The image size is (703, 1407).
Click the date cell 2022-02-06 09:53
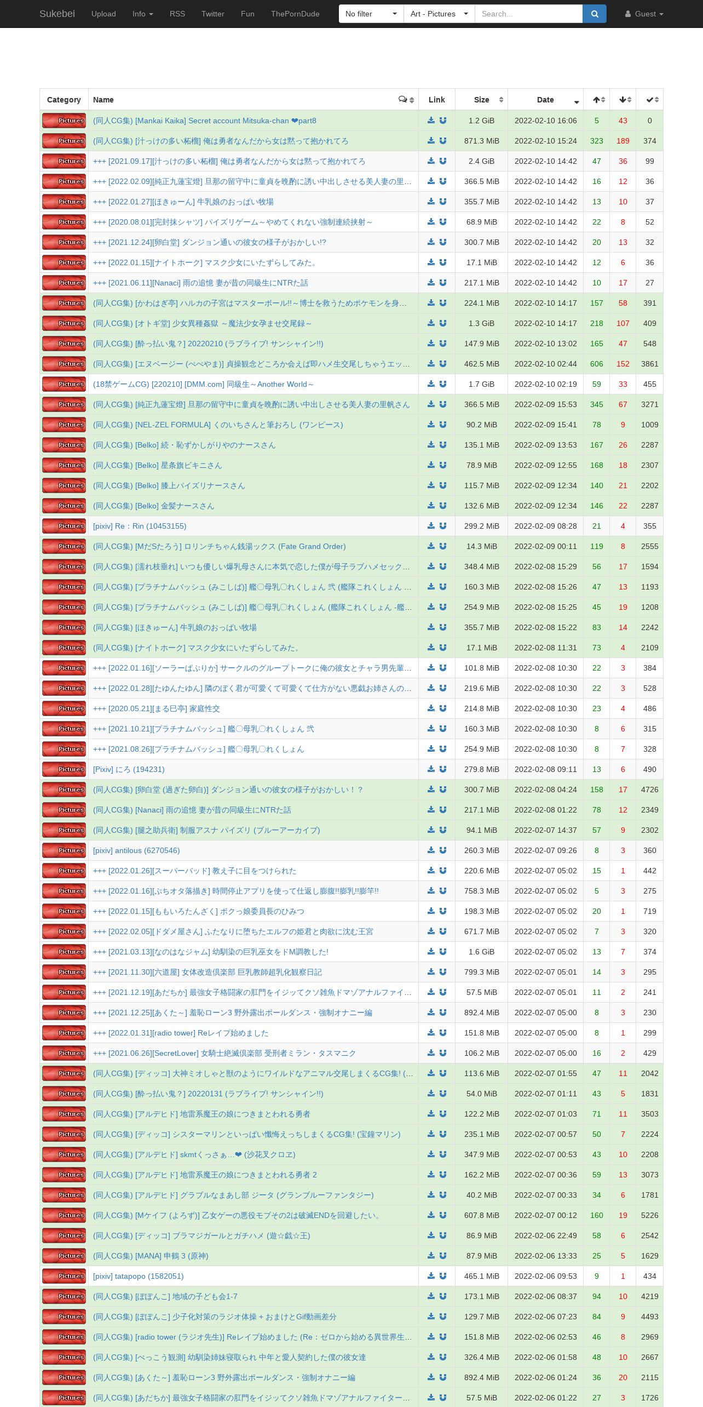tap(546, 1276)
